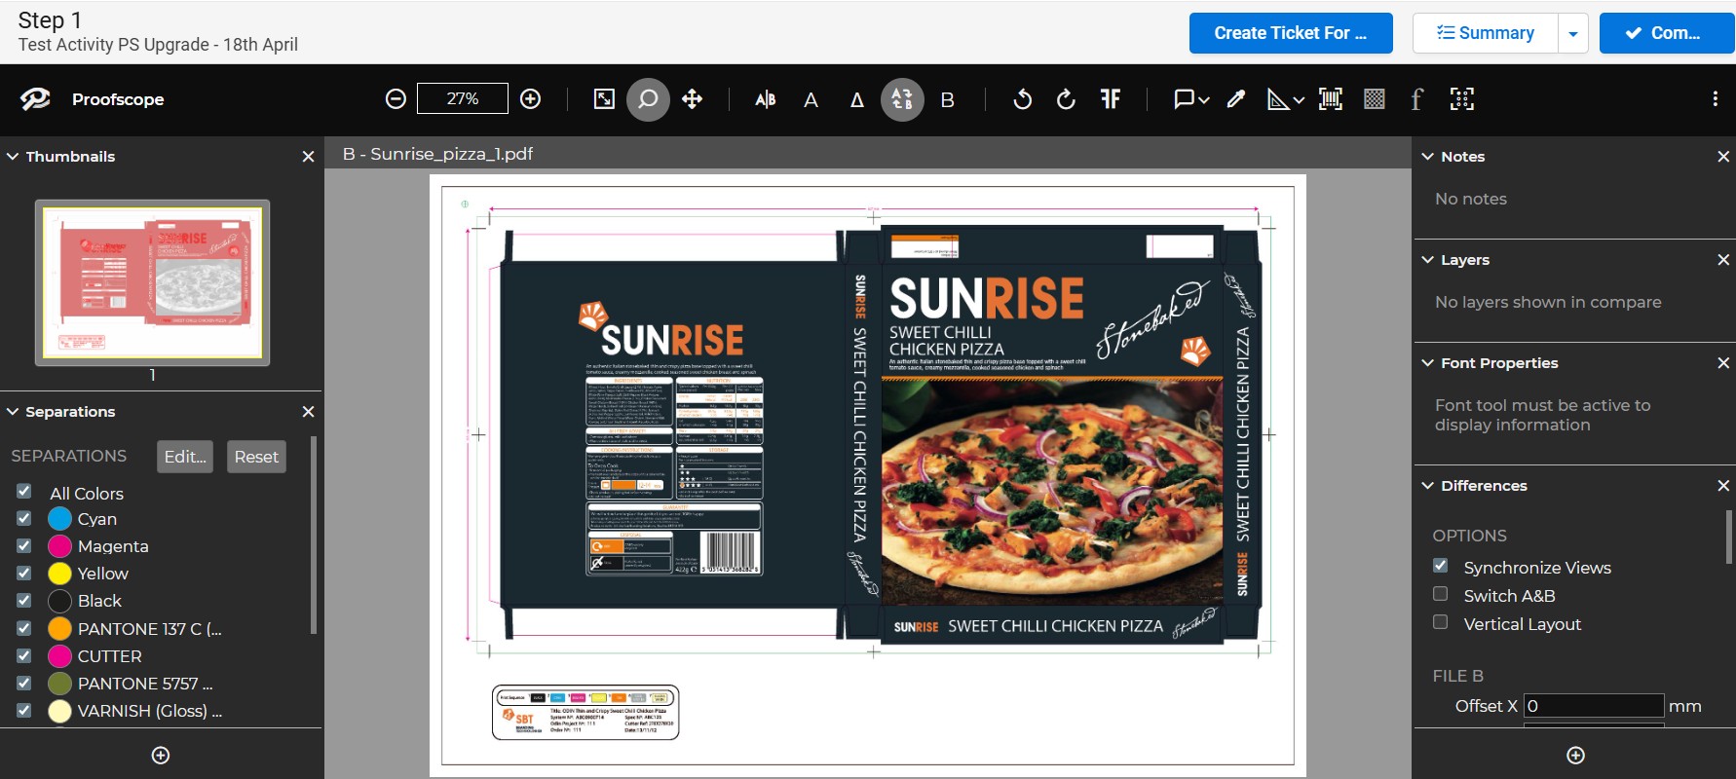Click the Complete button with checkmark
Screen dimensions: 1736x779
[1667, 33]
